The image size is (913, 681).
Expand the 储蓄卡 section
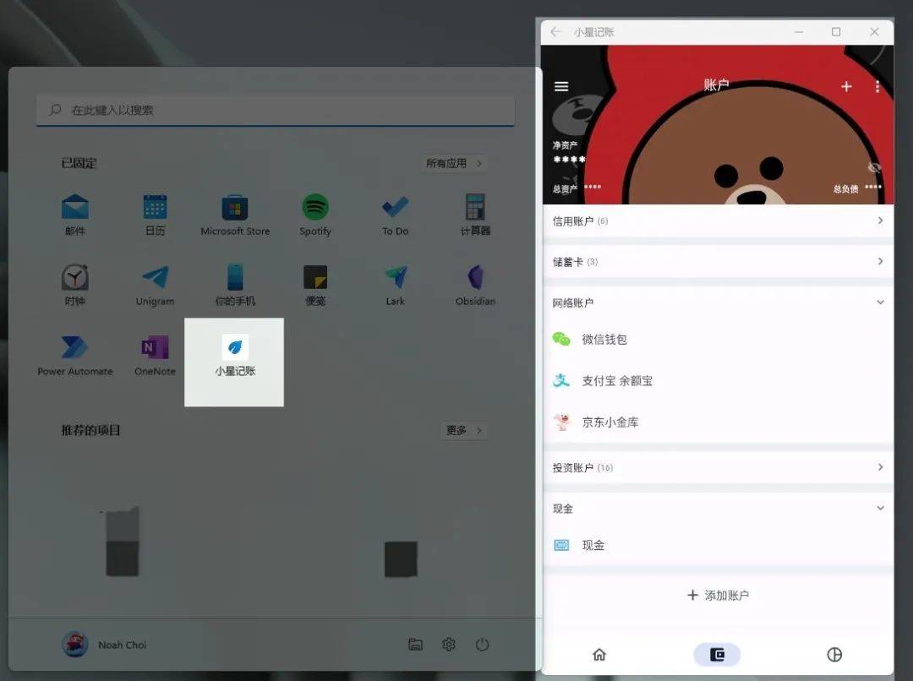(x=718, y=261)
